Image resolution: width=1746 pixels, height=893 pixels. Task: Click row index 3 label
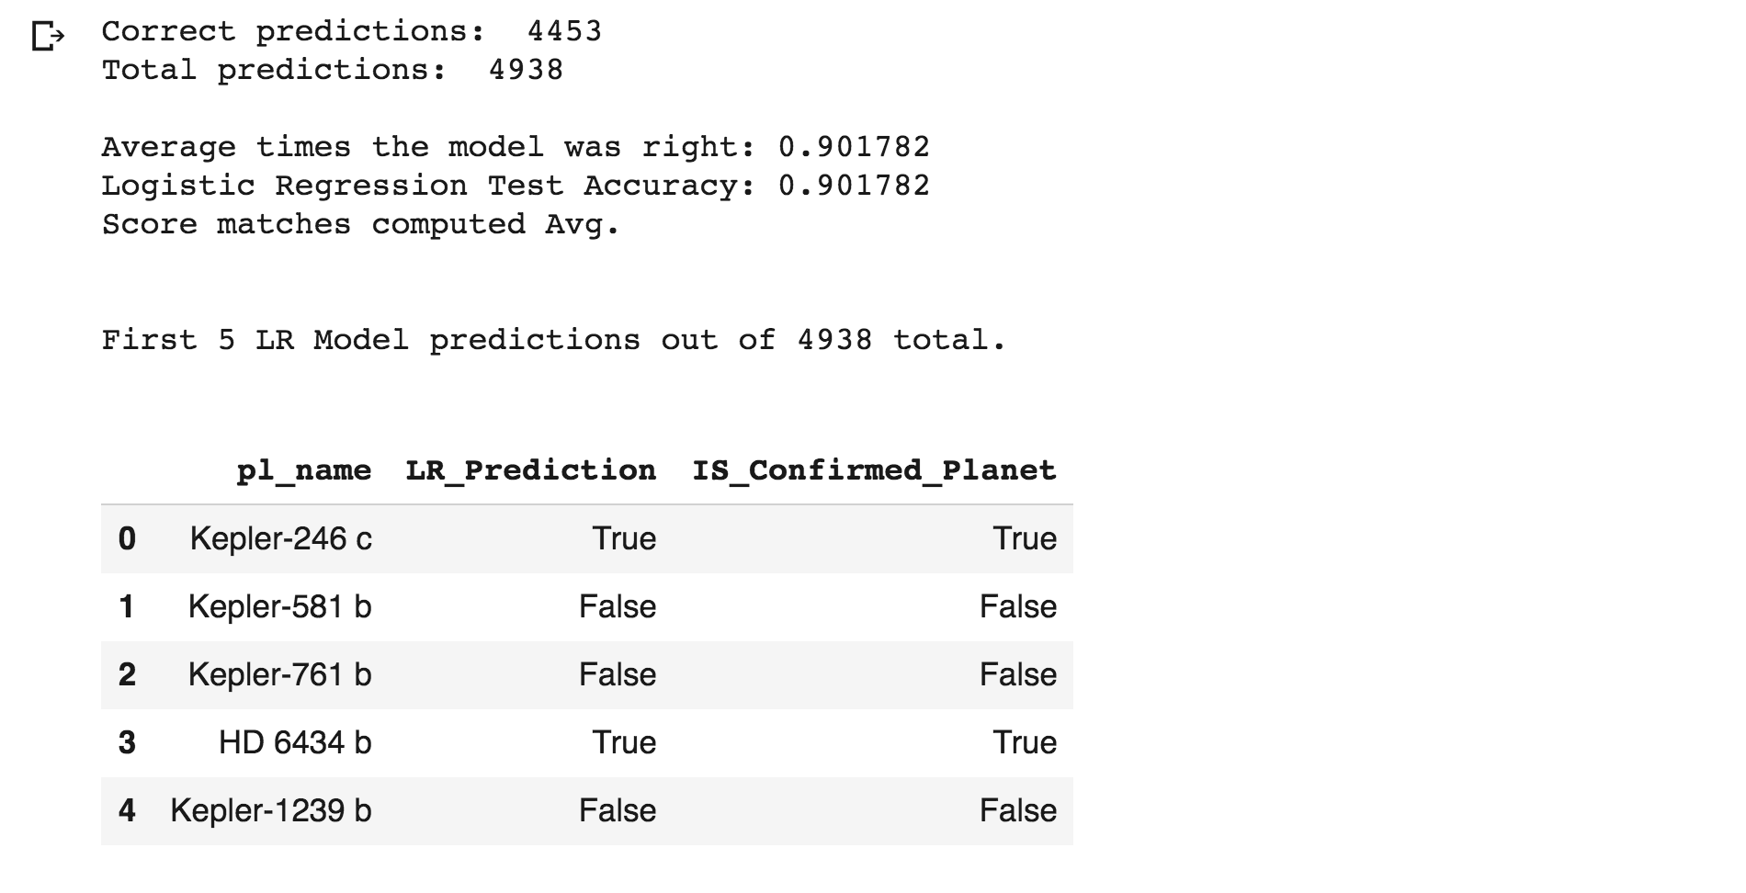pos(127,742)
